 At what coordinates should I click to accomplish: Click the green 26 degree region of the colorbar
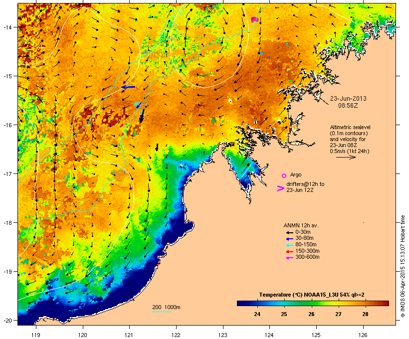point(311,303)
